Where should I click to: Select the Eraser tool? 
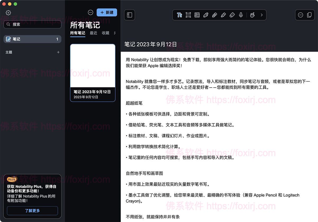(x=232, y=15)
